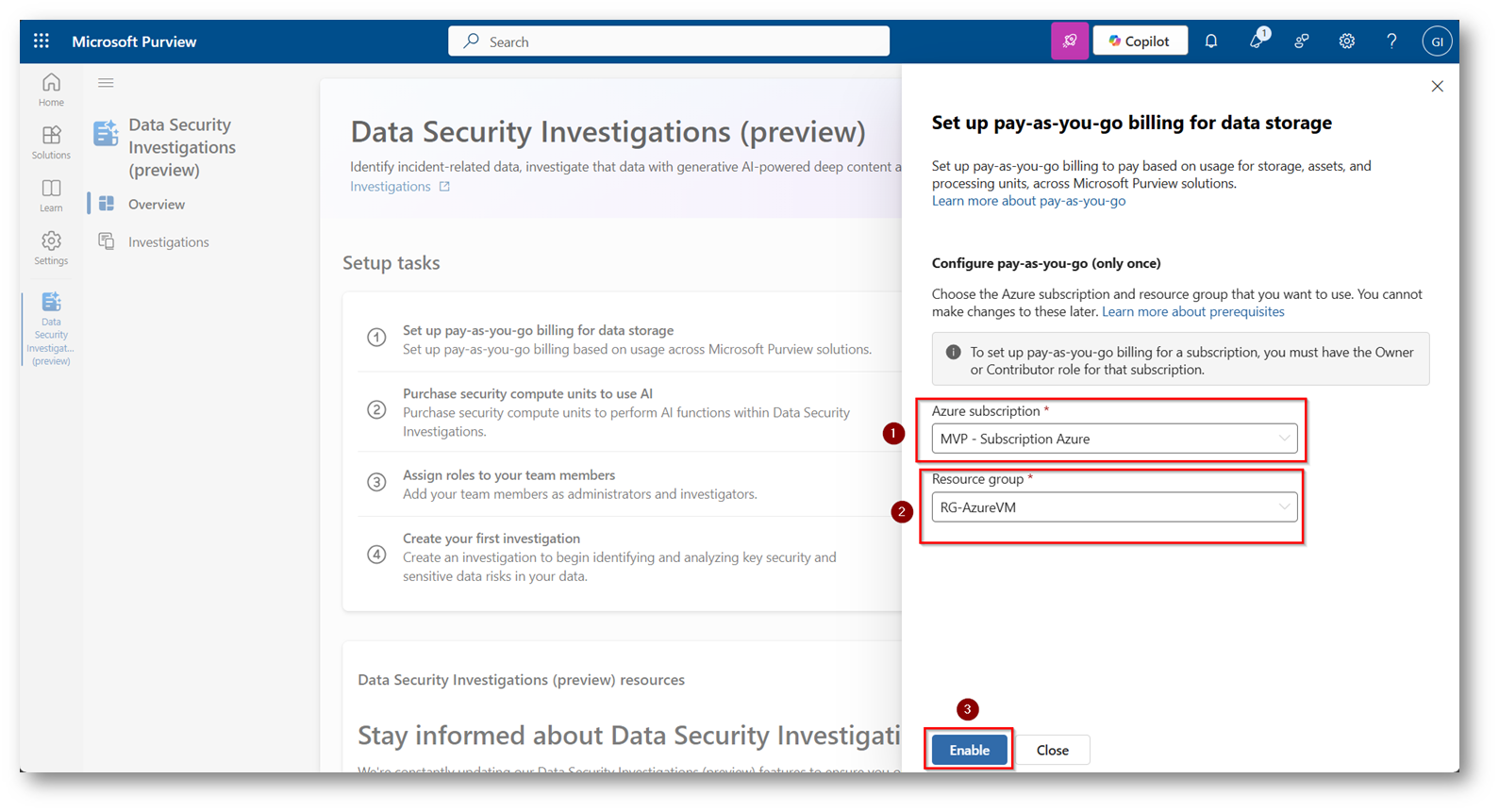Click the Setup tasks heading
The image size is (1499, 812).
point(391,263)
